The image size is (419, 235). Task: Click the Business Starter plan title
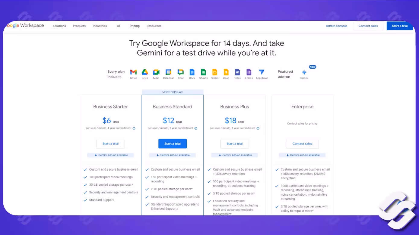tap(110, 107)
